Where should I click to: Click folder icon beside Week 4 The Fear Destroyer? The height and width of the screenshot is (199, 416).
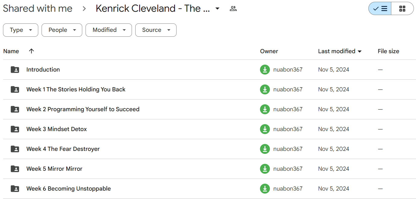pyautogui.click(x=15, y=149)
